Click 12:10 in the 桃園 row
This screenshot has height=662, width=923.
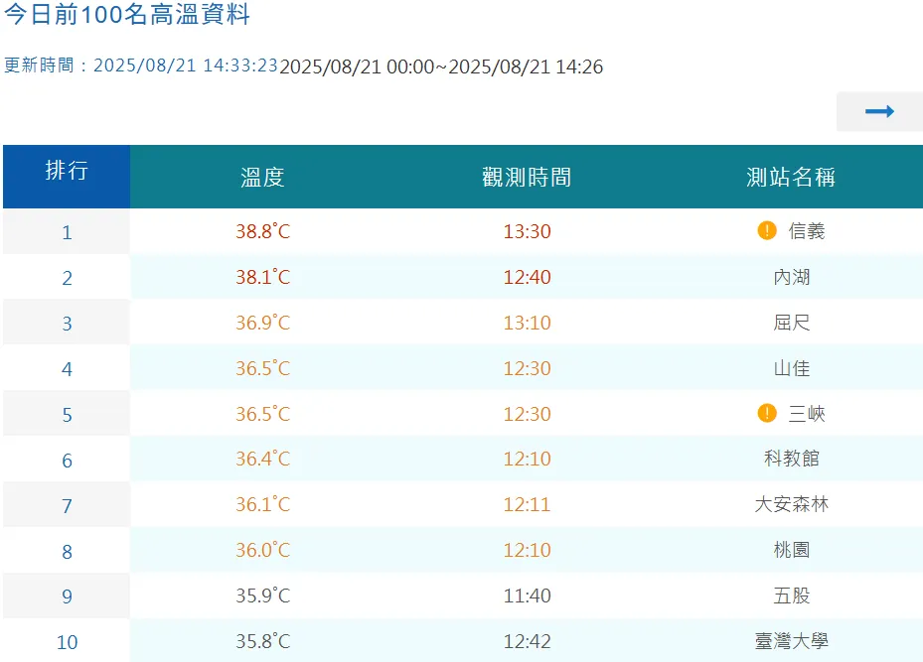click(527, 550)
